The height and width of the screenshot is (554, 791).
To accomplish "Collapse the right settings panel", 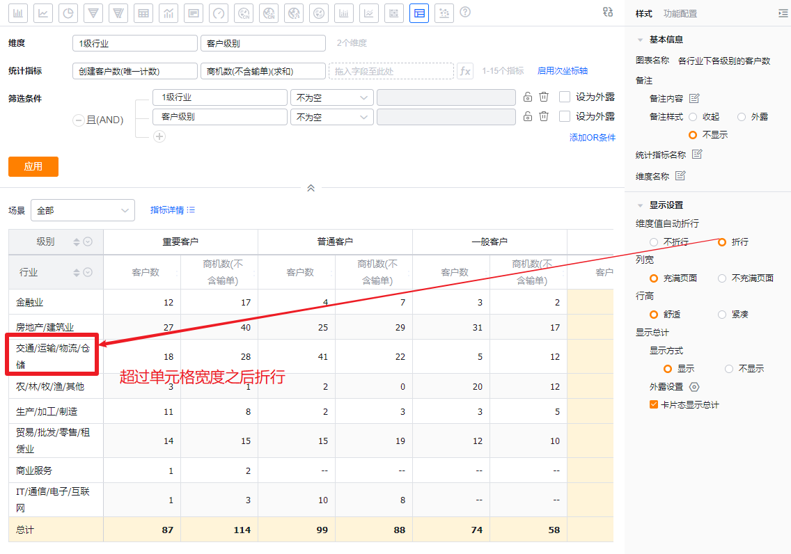I will (783, 13).
